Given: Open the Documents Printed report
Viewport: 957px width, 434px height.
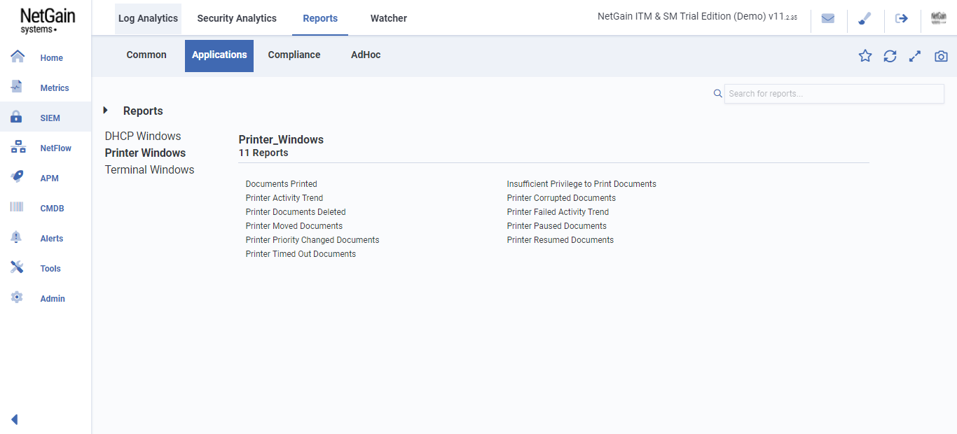Looking at the screenshot, I should click(x=281, y=184).
